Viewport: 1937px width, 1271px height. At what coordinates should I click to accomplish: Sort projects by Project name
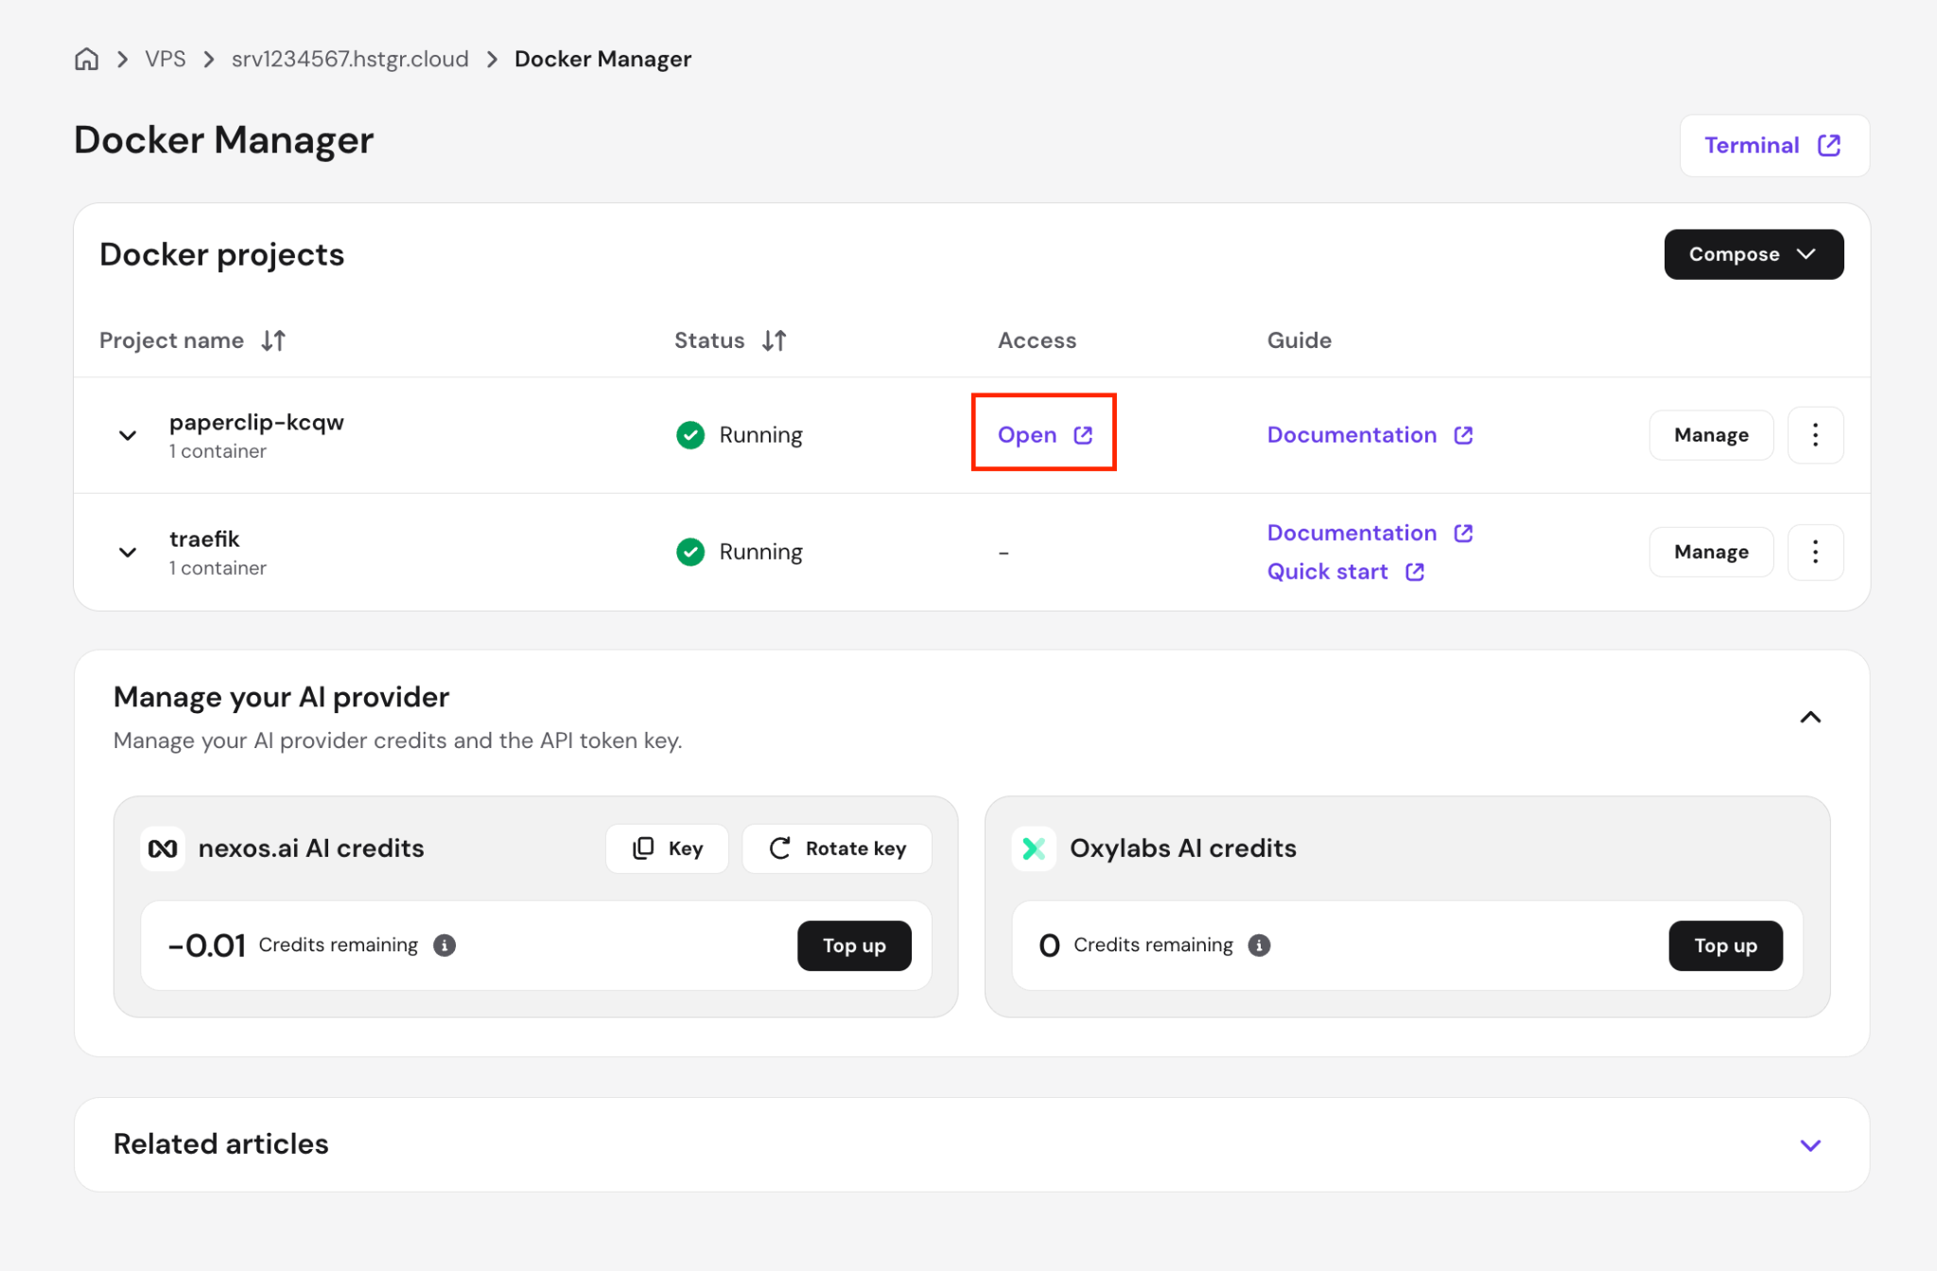pyautogui.click(x=273, y=340)
